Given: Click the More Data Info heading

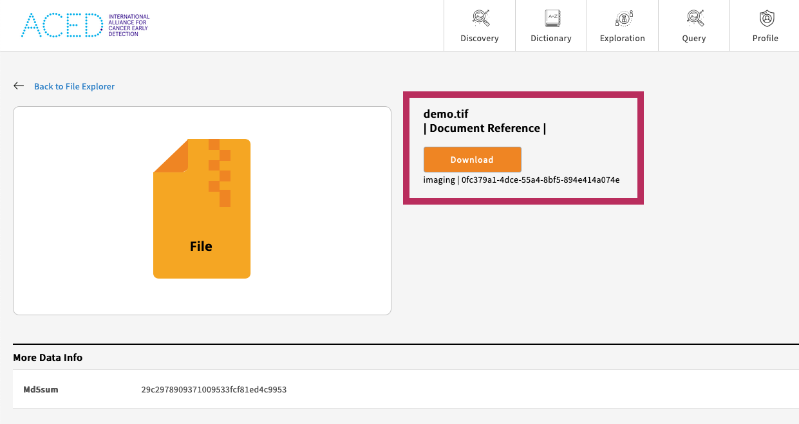Looking at the screenshot, I should click(x=48, y=358).
